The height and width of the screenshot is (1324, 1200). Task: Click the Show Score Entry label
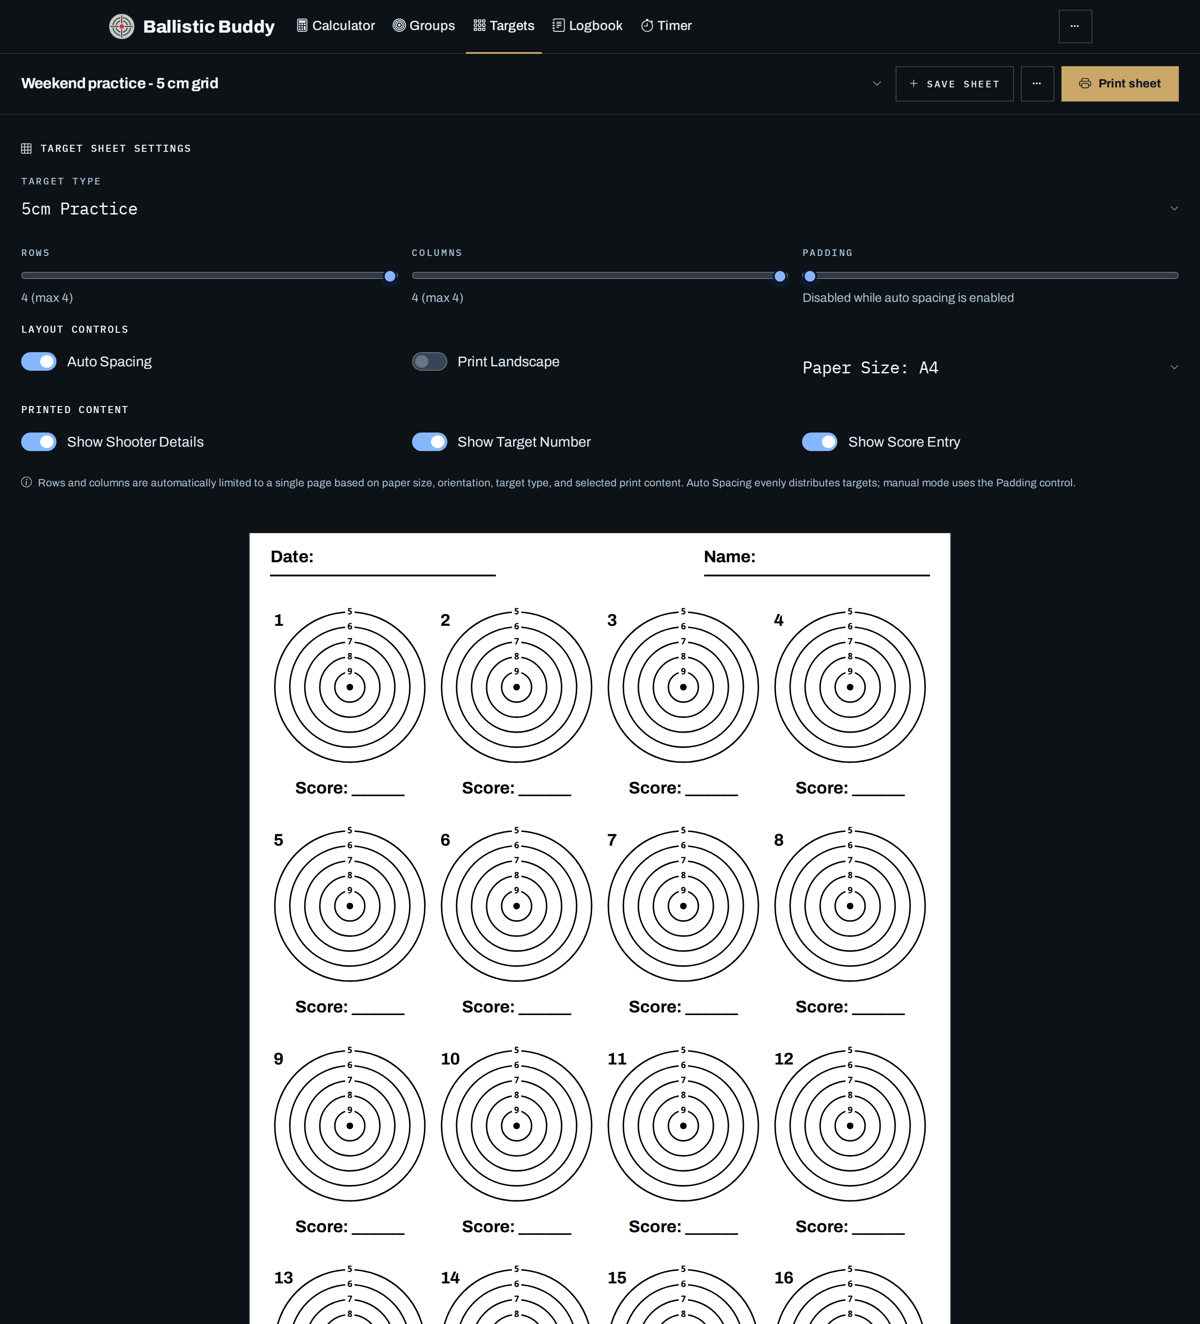tap(904, 442)
